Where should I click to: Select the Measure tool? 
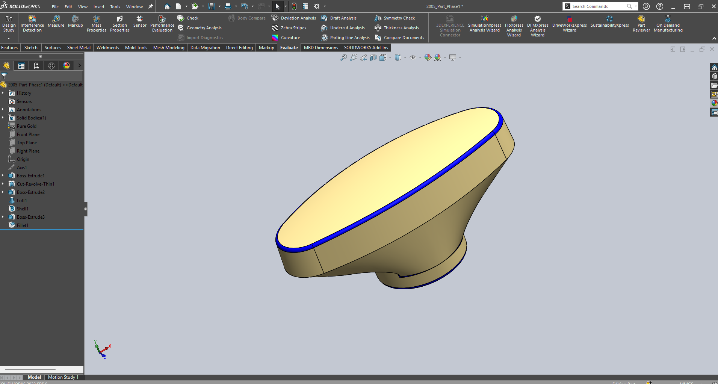click(56, 21)
